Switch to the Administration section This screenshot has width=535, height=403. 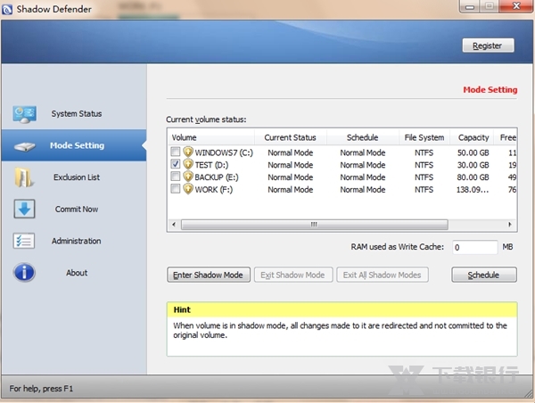[x=77, y=242]
